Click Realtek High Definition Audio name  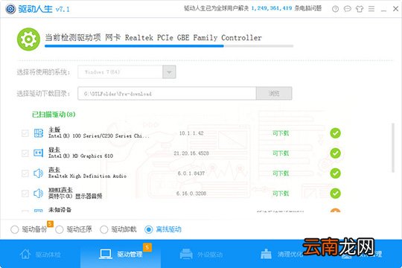(x=87, y=176)
